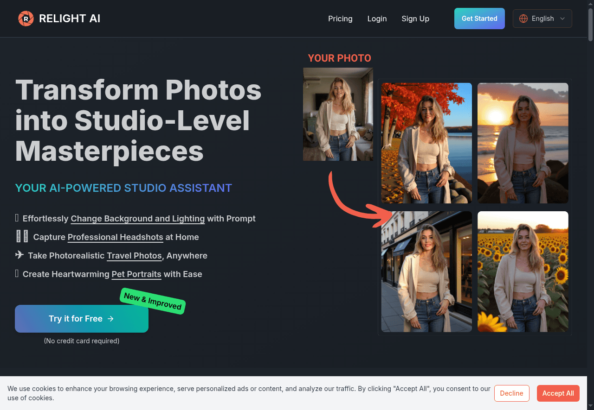Click the airplane icon beside Travel Photos
594x410 pixels.
point(19,255)
